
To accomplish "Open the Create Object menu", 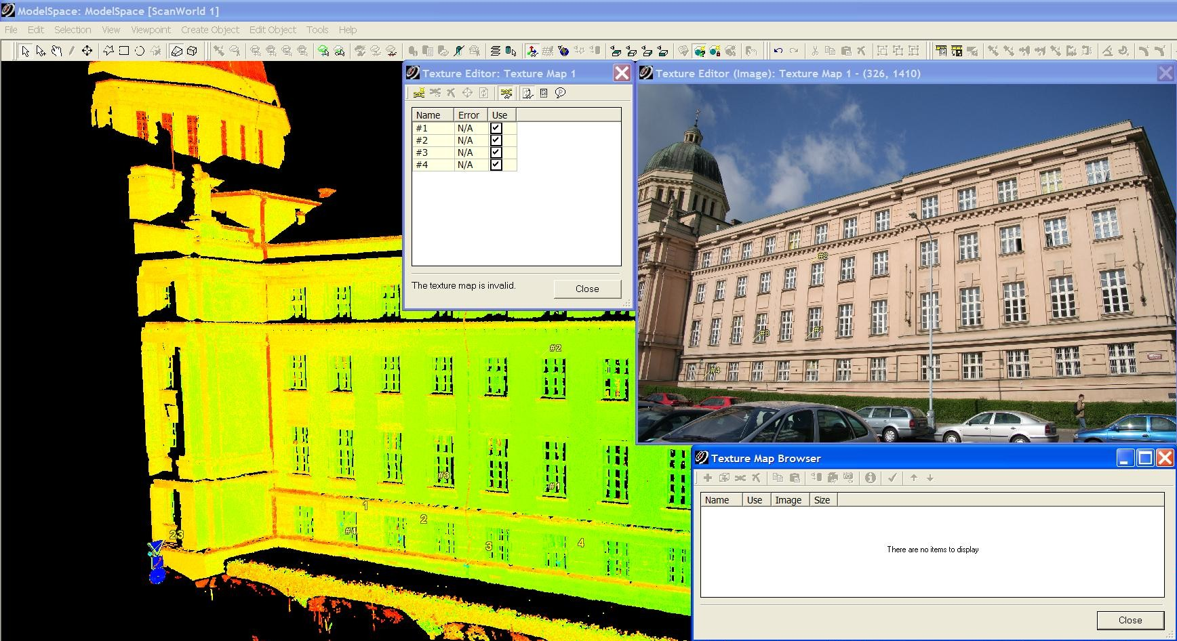I will 210,30.
